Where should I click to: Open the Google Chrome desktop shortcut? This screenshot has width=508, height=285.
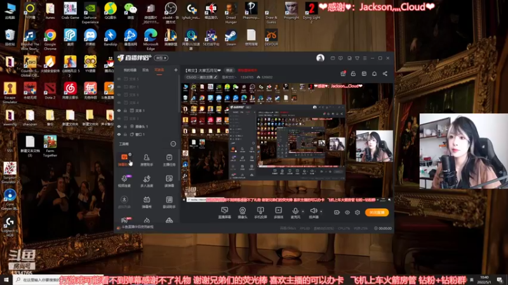coord(50,39)
